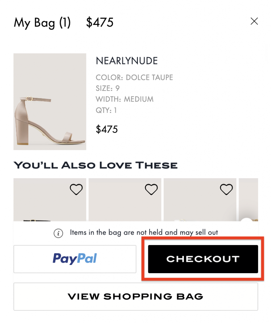Screen dimensions: 271x323
Task: Click the My Bag (1) heading
Action: point(42,23)
